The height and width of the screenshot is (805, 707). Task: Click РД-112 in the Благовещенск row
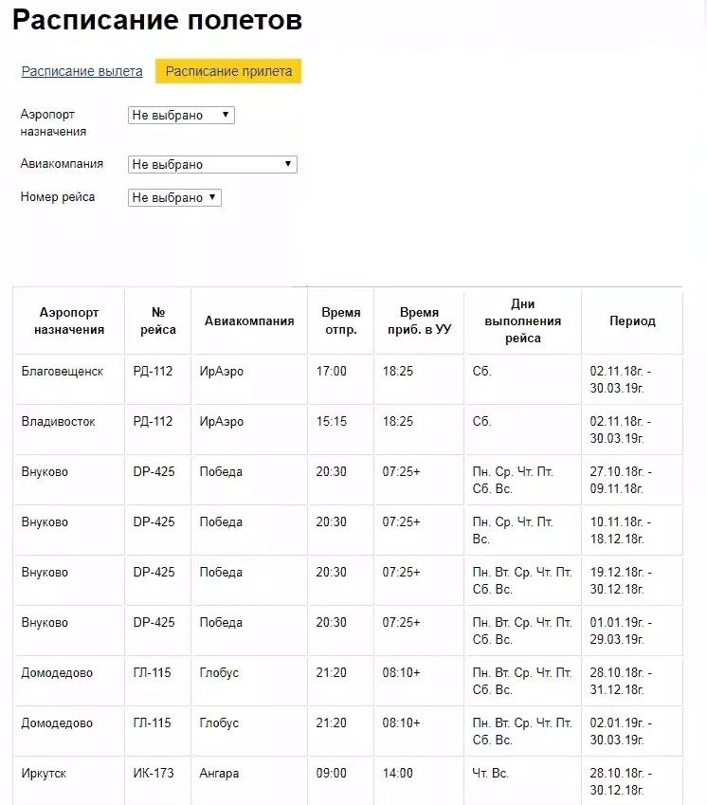[153, 371]
